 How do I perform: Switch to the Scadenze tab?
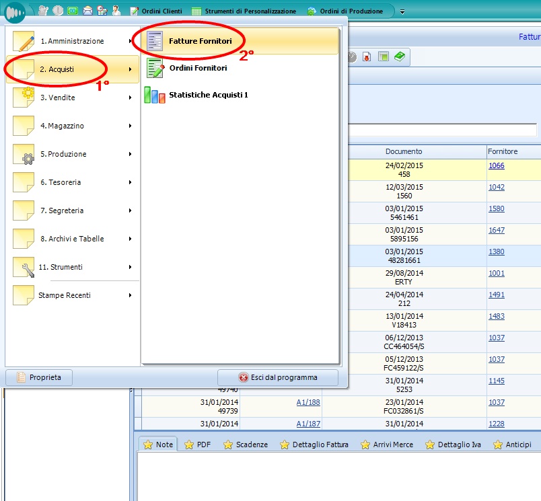click(246, 445)
